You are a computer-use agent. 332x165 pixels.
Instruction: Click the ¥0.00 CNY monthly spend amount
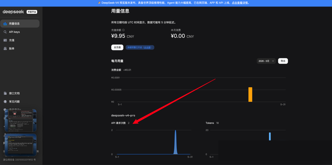tap(182, 36)
